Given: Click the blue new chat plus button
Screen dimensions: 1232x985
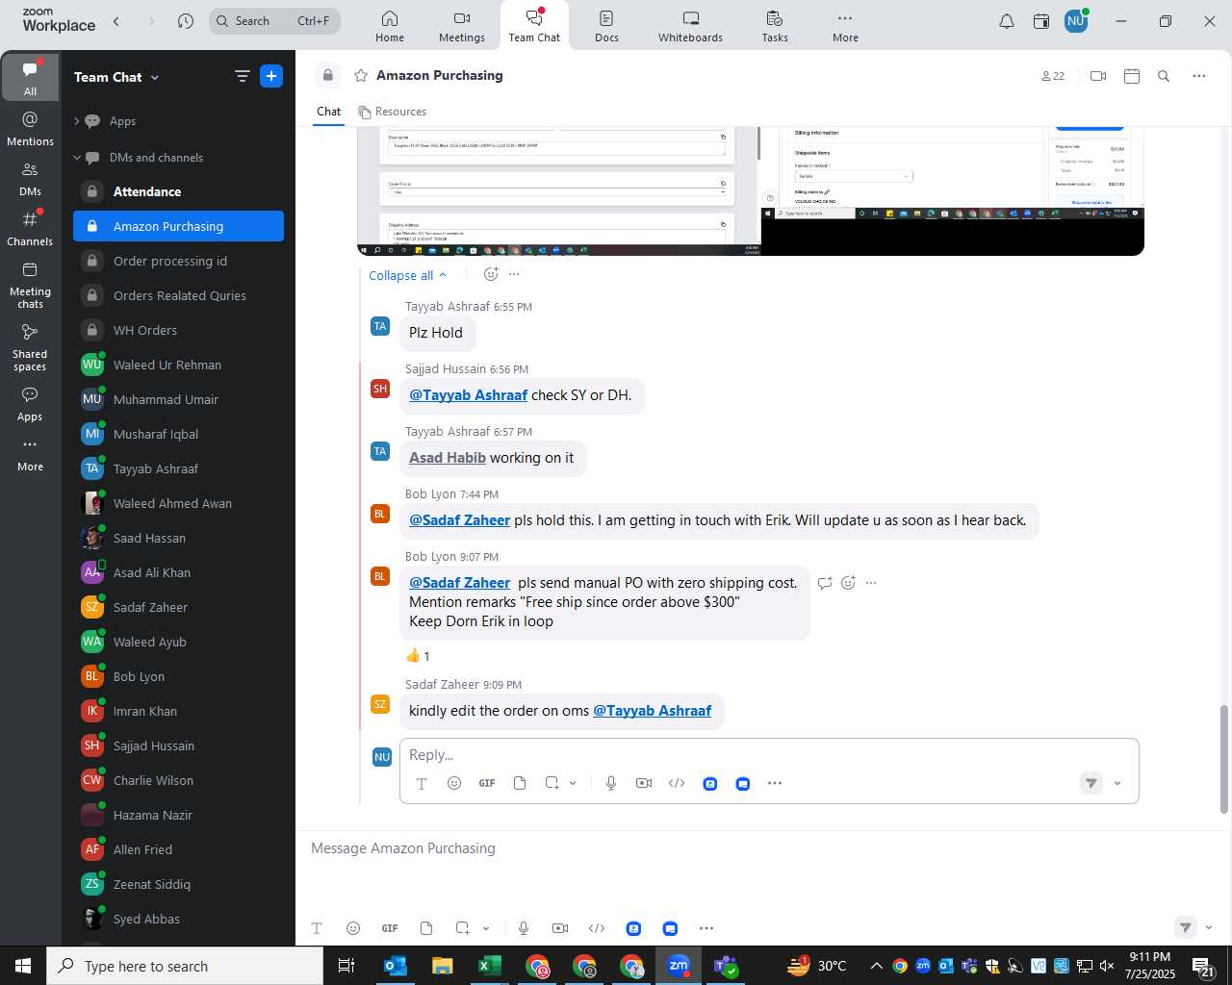Looking at the screenshot, I should (271, 76).
